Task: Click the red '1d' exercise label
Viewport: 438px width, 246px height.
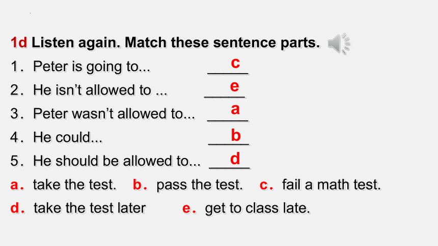Action: (19, 43)
